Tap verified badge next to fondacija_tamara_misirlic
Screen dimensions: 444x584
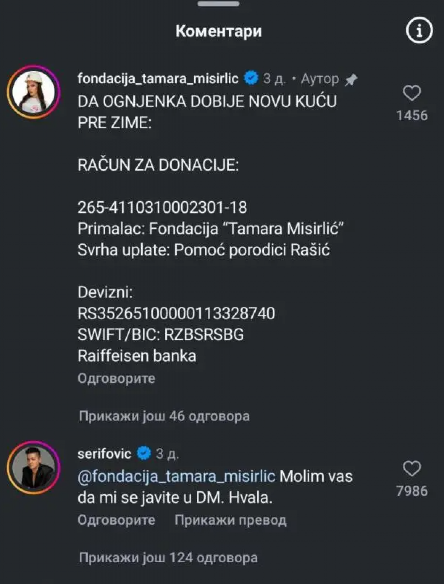coord(251,78)
